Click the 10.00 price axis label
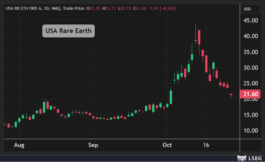Image resolution: width=265 pixels, height=162 pixels. click(250, 131)
